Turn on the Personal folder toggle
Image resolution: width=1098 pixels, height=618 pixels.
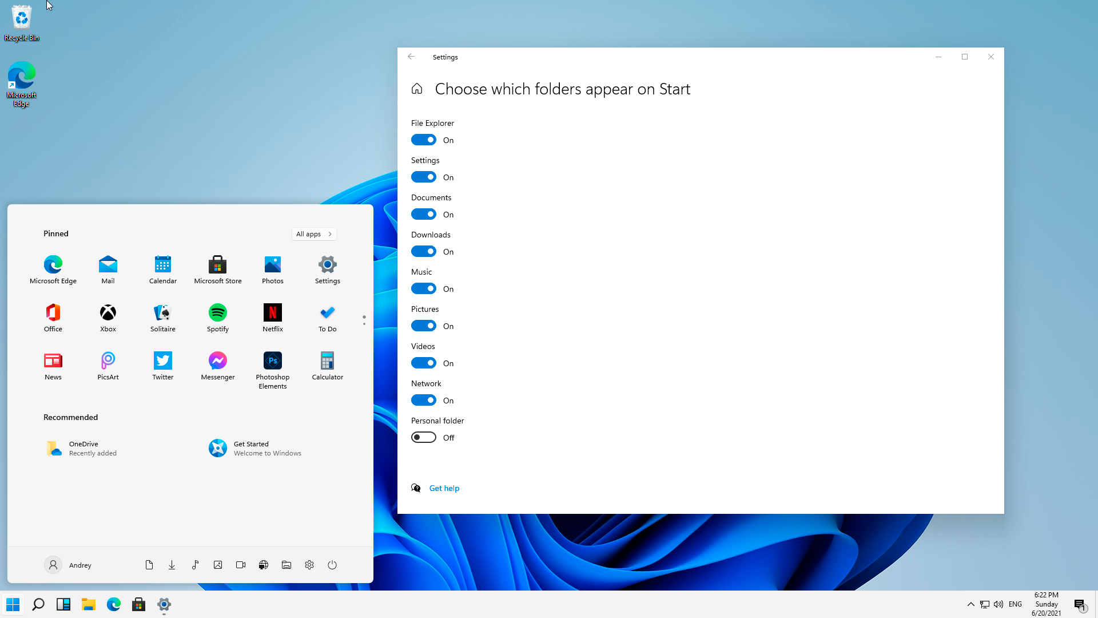[424, 437]
